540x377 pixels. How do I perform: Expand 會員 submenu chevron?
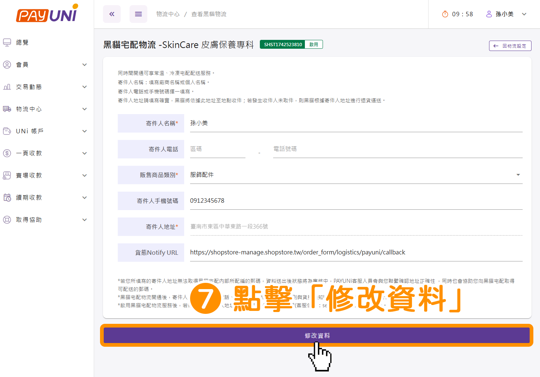coord(85,65)
